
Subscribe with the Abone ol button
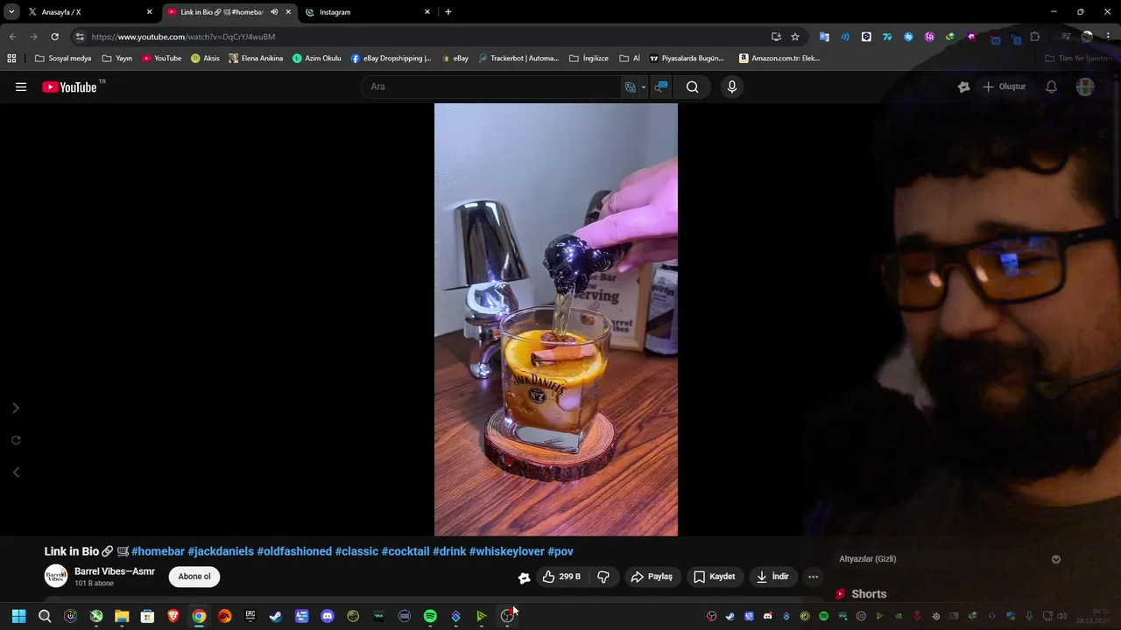(194, 577)
